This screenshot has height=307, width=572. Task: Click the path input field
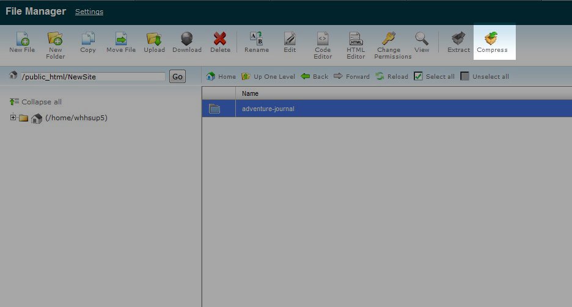93,77
